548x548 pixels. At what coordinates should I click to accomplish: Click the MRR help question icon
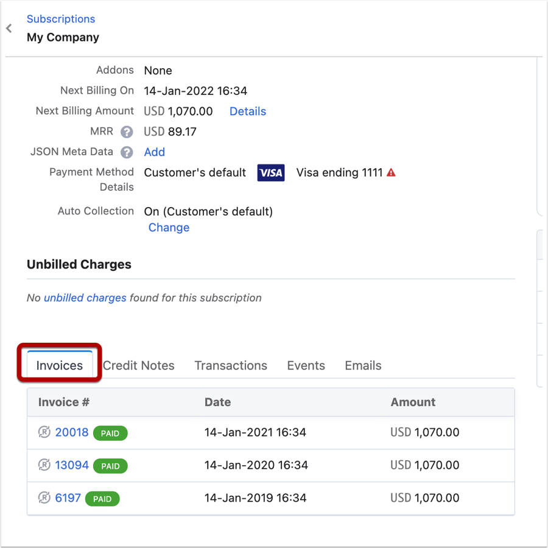pos(127,132)
